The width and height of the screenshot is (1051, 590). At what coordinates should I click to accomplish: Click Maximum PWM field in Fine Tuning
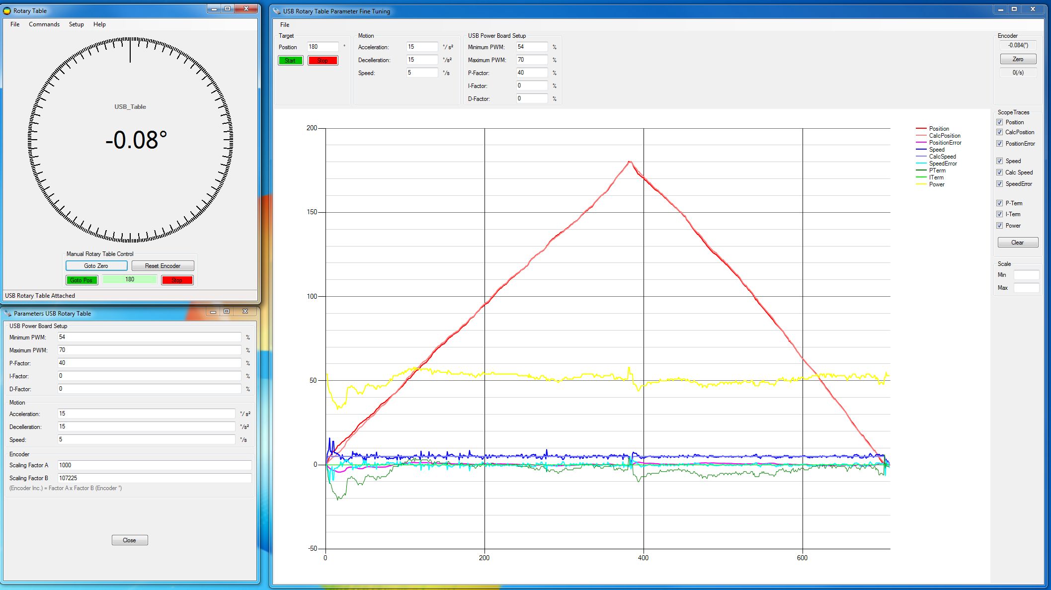point(532,60)
